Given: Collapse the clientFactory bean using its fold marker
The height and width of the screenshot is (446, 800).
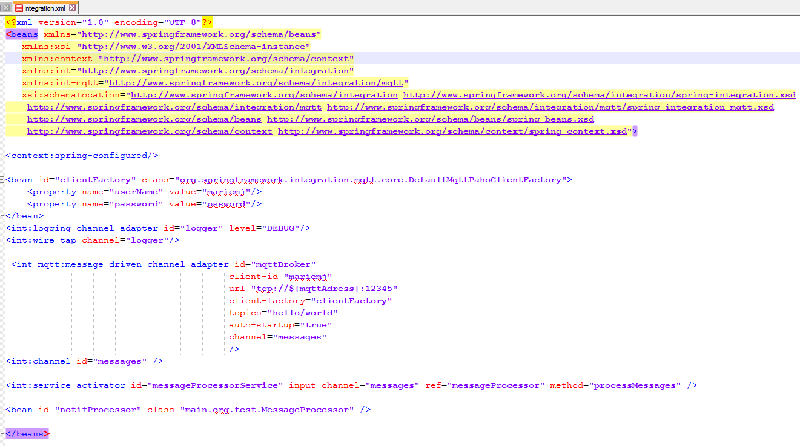Looking at the screenshot, I should point(2,180).
